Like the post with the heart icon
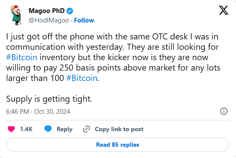This screenshot has width=236, height=158. point(11,129)
